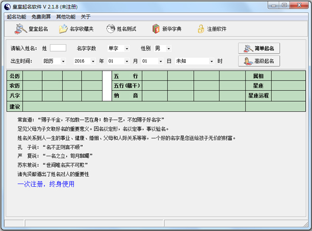Expand the 阳历 calendar type dropdown
Viewport: 312px width, 231px height.
63,61
